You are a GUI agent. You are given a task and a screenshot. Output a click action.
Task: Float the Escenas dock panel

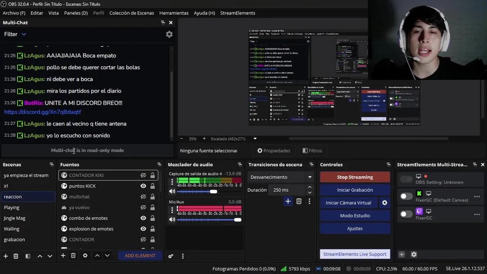[51, 165]
